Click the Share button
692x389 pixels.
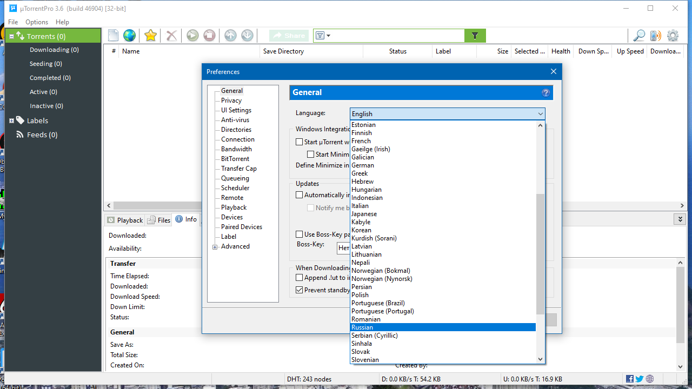point(289,35)
